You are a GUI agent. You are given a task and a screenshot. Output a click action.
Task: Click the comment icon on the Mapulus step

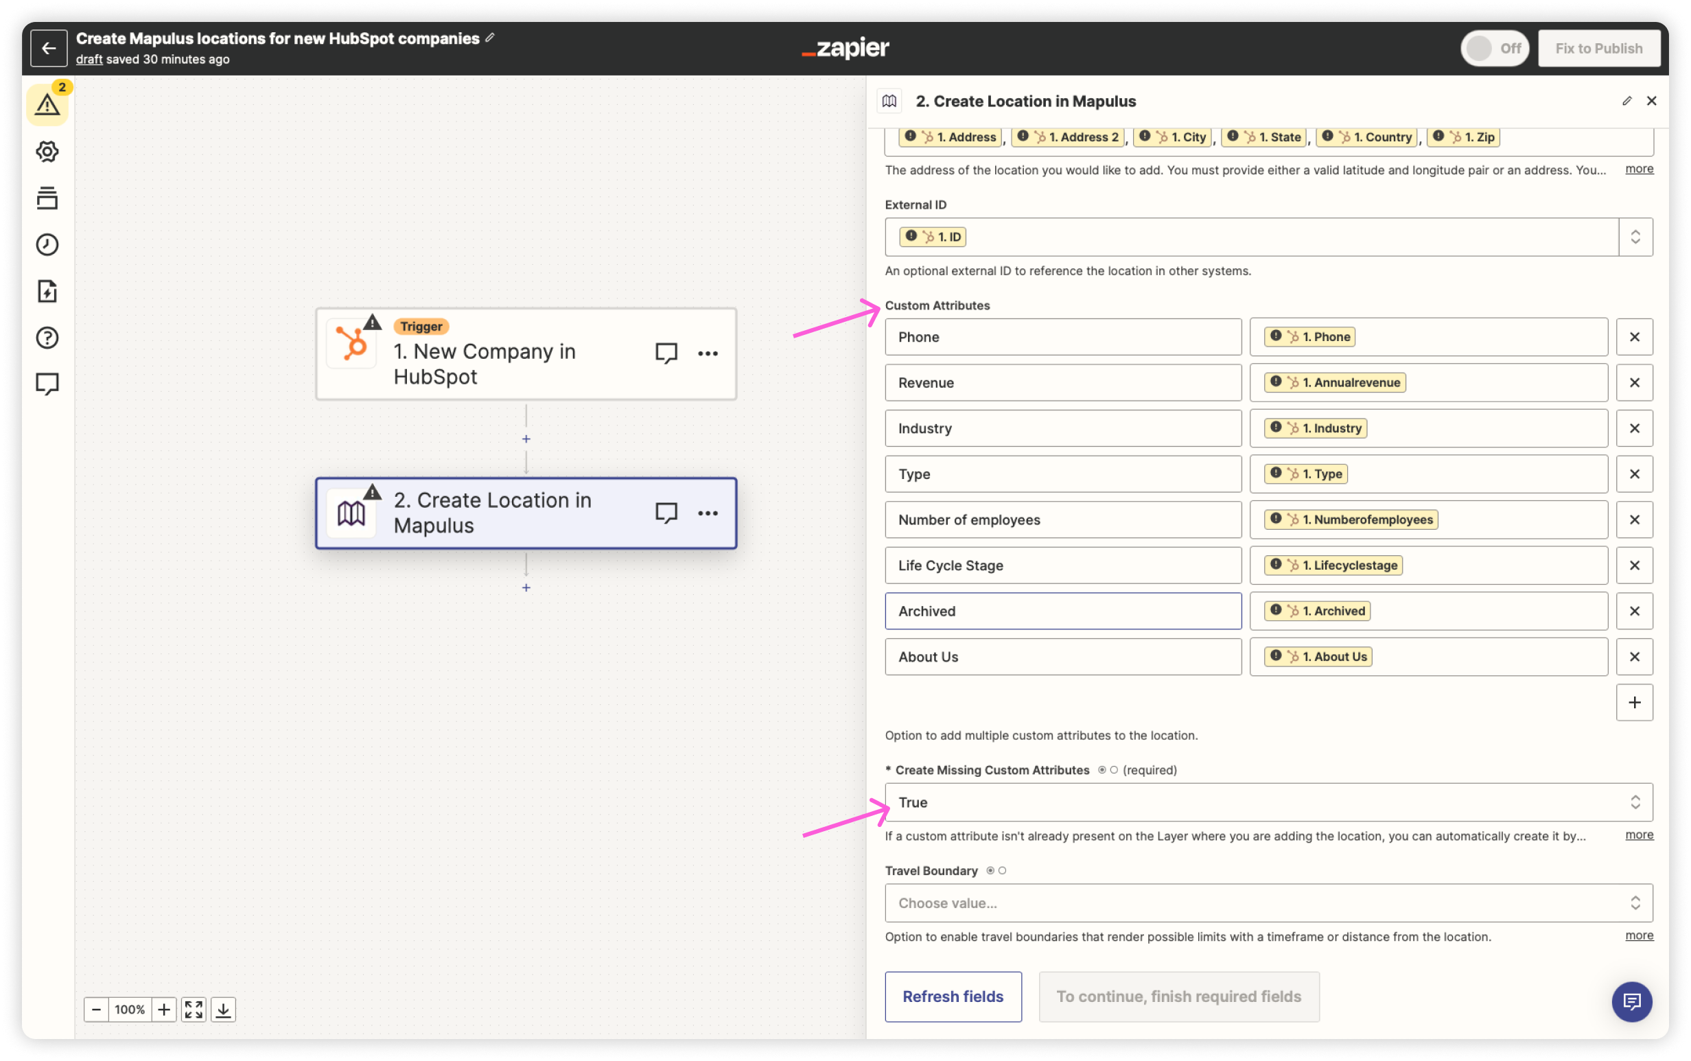click(x=666, y=513)
